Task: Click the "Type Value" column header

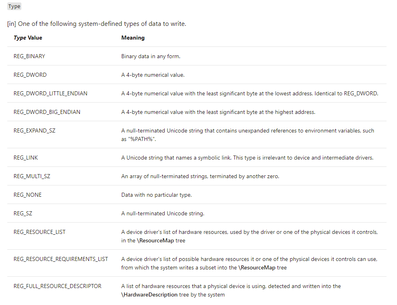Action: 28,38
